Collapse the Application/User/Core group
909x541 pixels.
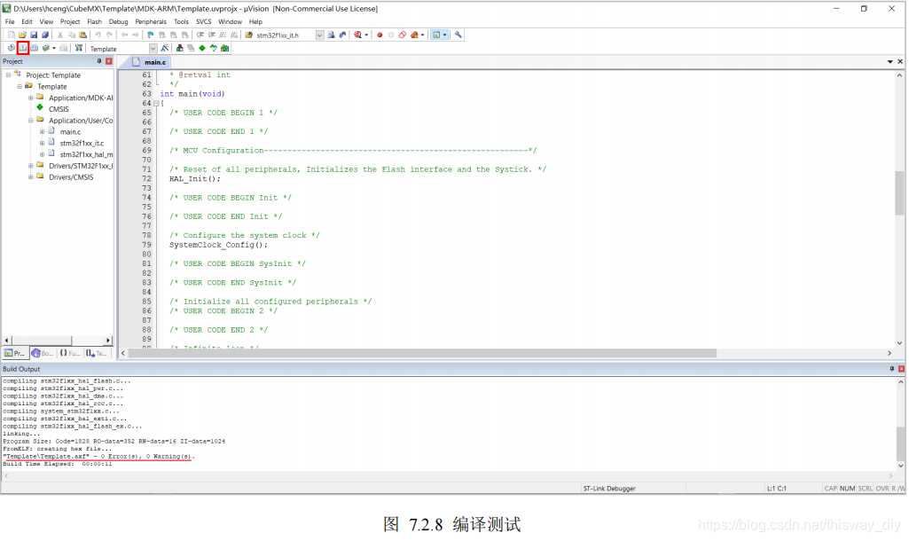click(x=31, y=120)
